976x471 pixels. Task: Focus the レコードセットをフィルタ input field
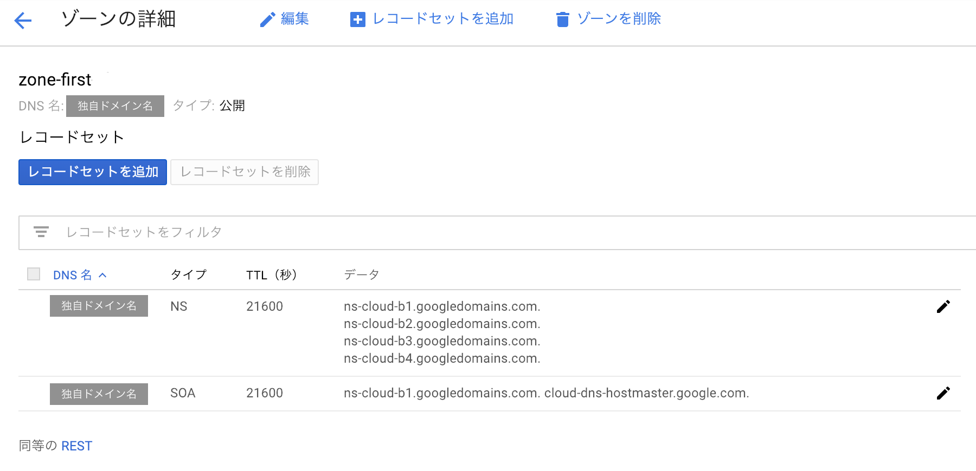coord(497,233)
